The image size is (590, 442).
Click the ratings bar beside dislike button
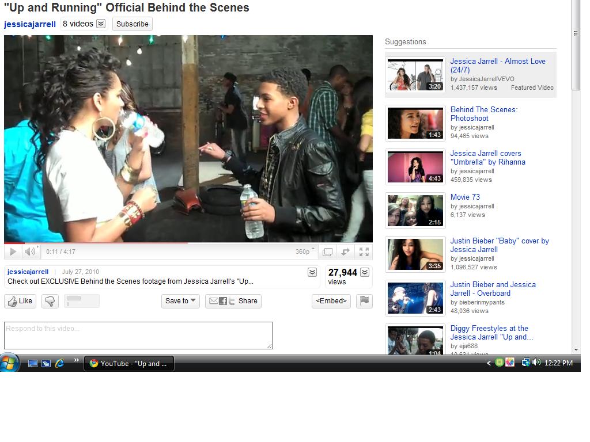82,301
